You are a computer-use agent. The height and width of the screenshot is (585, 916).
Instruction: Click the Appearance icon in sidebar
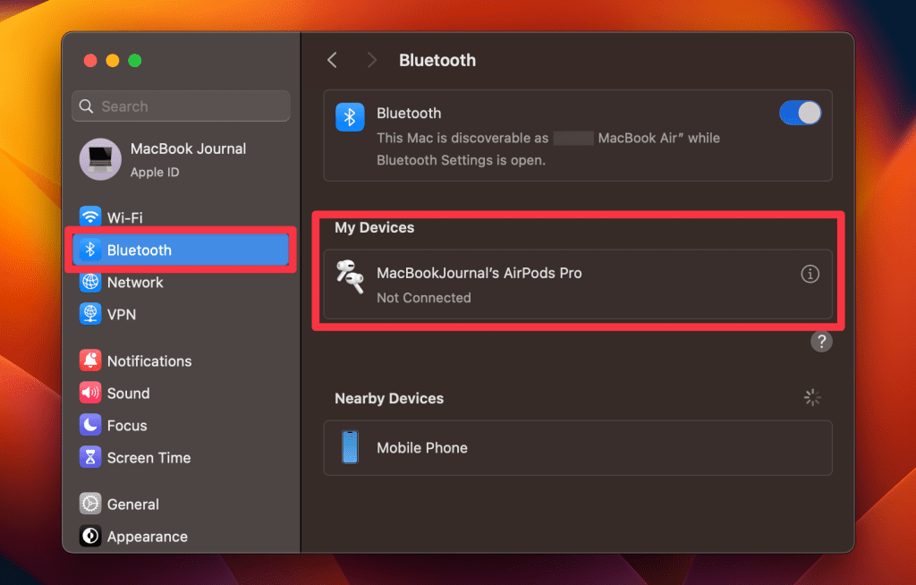[90, 537]
